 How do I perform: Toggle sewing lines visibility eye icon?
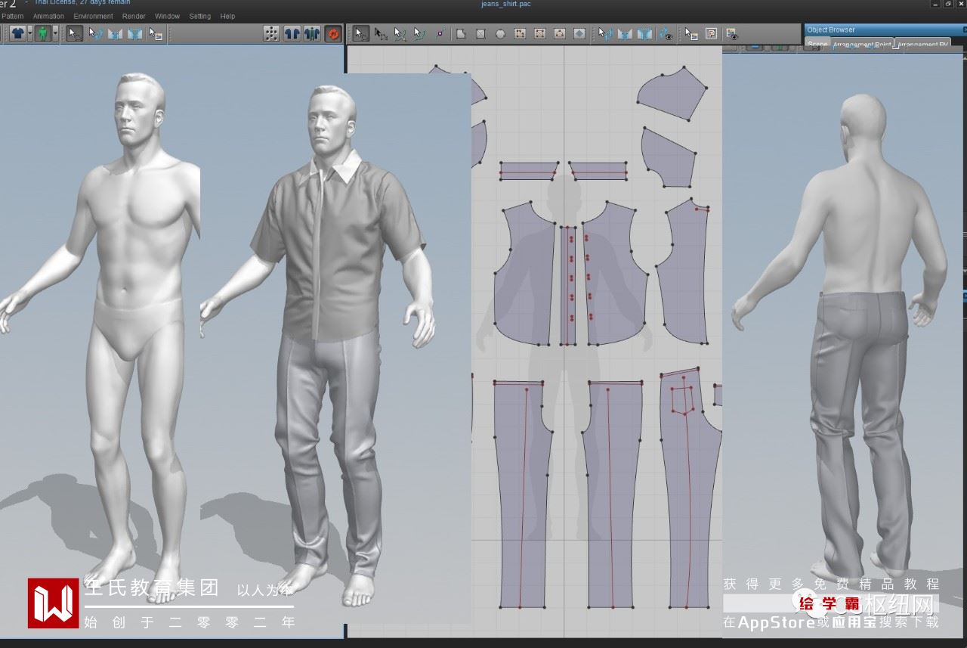coord(665,34)
